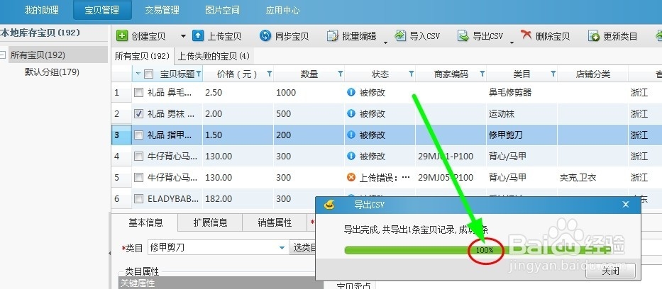Select 默认分组(179) in sidebar
Image resolution: width=662 pixels, height=289 pixels.
[x=52, y=72]
